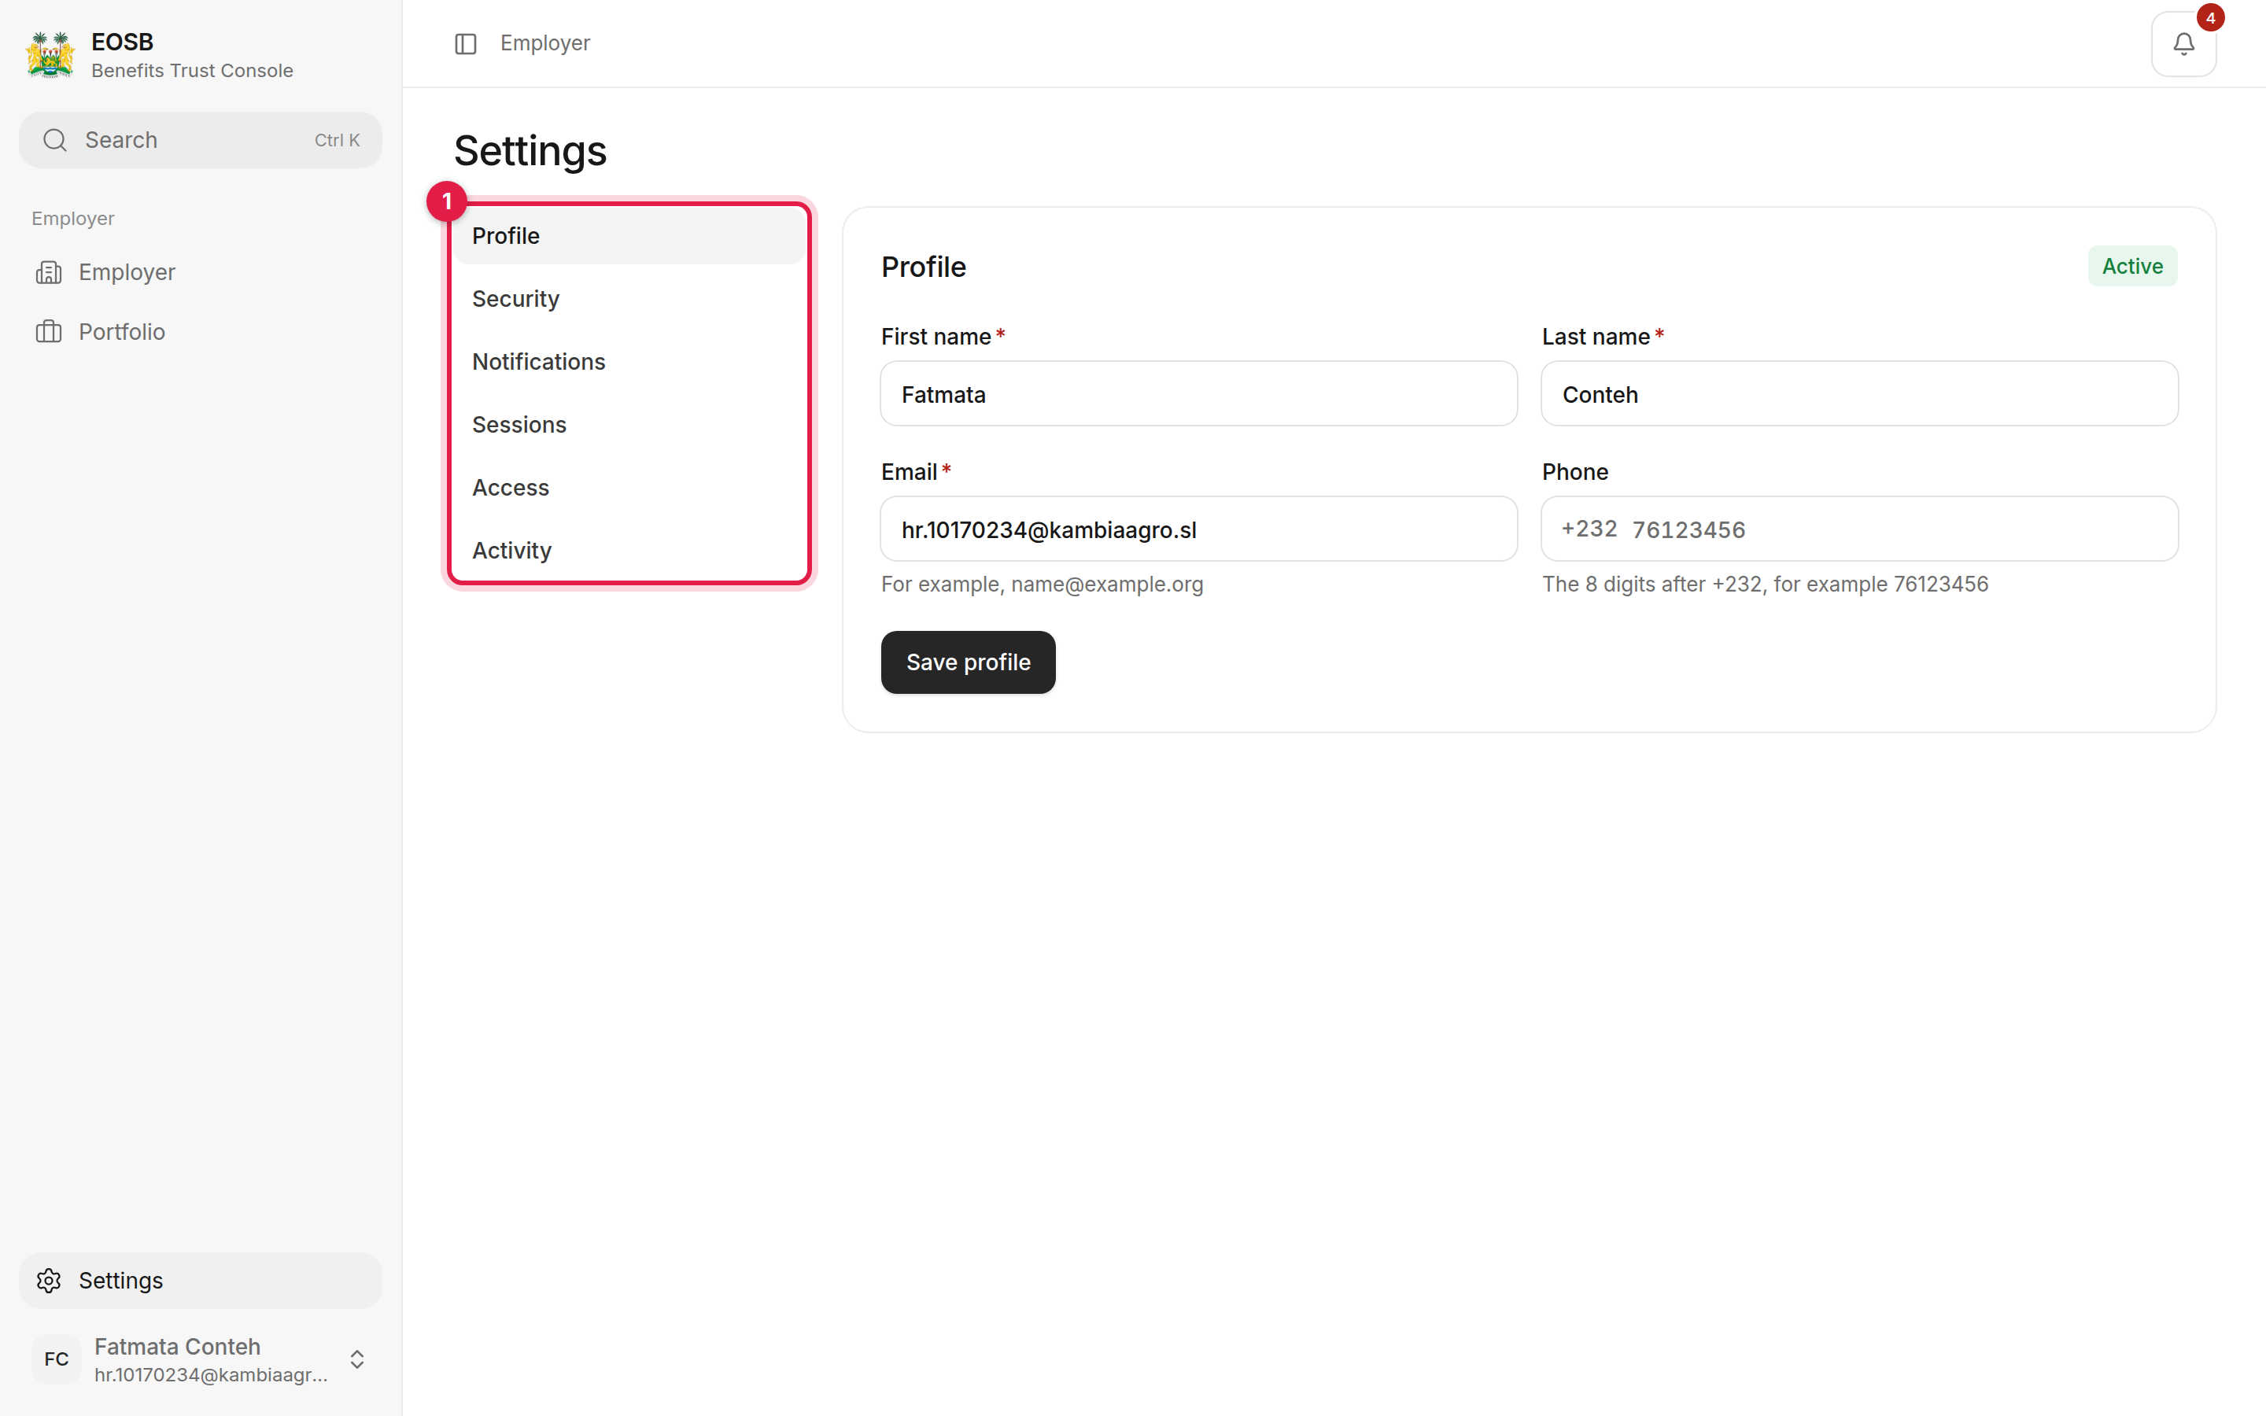Click the Phone number field

[1860, 529]
